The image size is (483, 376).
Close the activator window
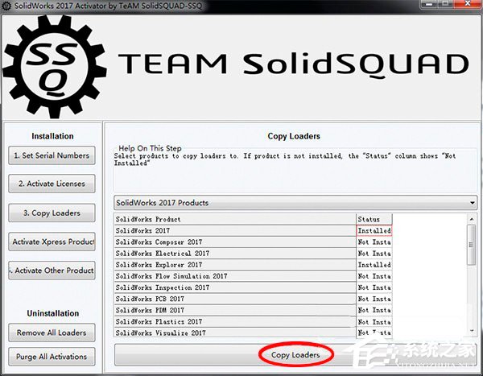(x=468, y=4)
